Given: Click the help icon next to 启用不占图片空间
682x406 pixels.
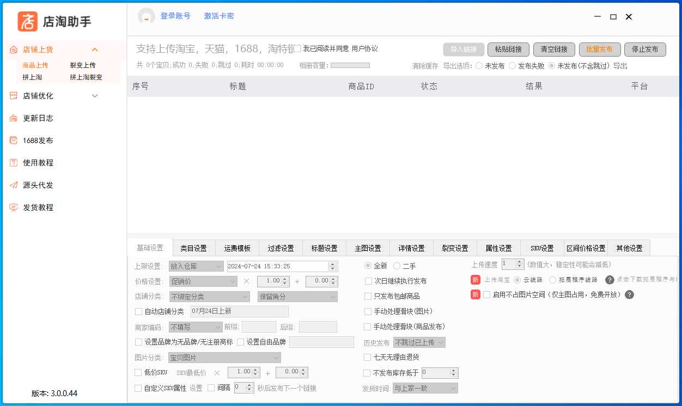Looking at the screenshot, I should click(x=629, y=294).
